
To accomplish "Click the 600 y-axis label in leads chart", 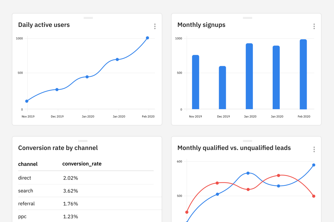I will (x=180, y=162).
